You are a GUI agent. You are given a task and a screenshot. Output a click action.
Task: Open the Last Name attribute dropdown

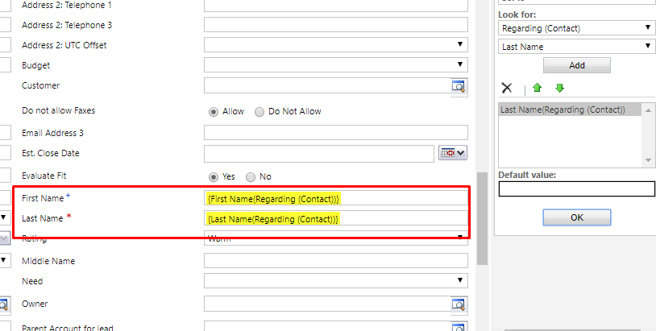576,47
